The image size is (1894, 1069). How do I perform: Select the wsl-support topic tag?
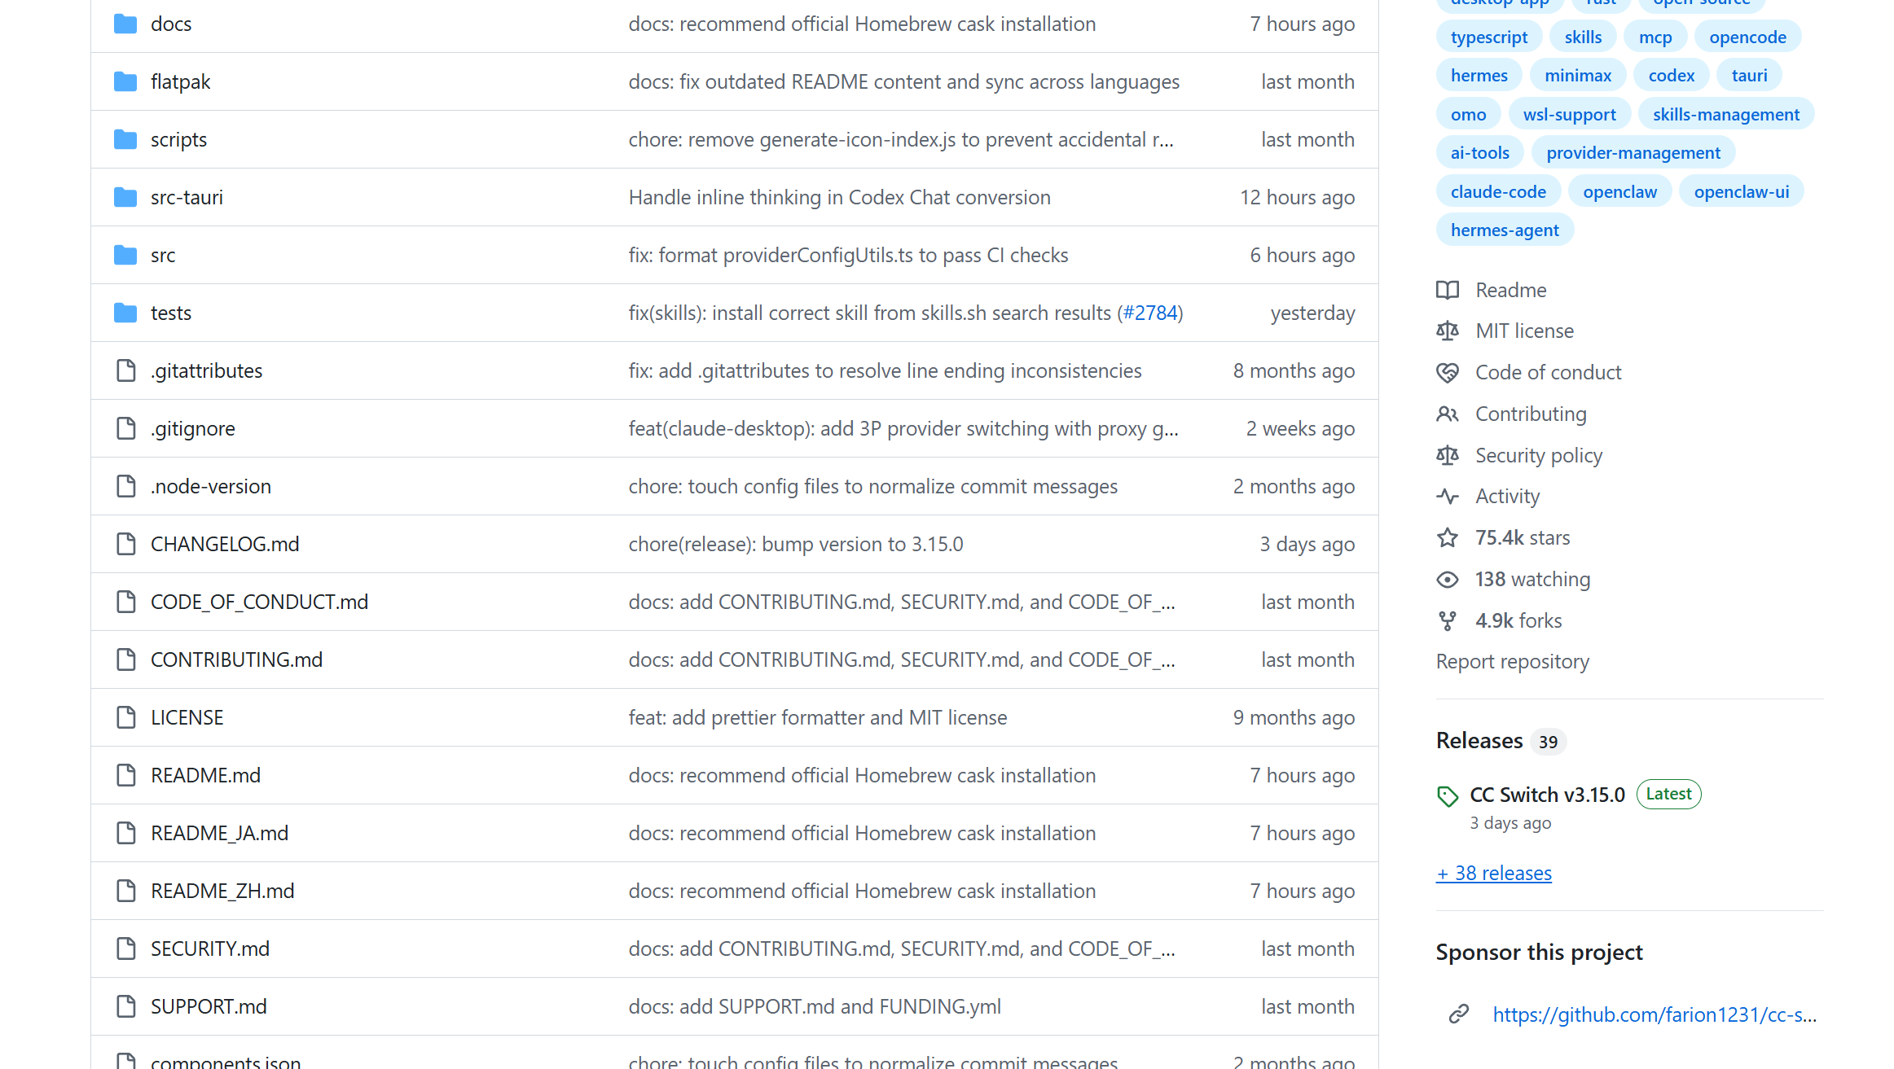1569,114
